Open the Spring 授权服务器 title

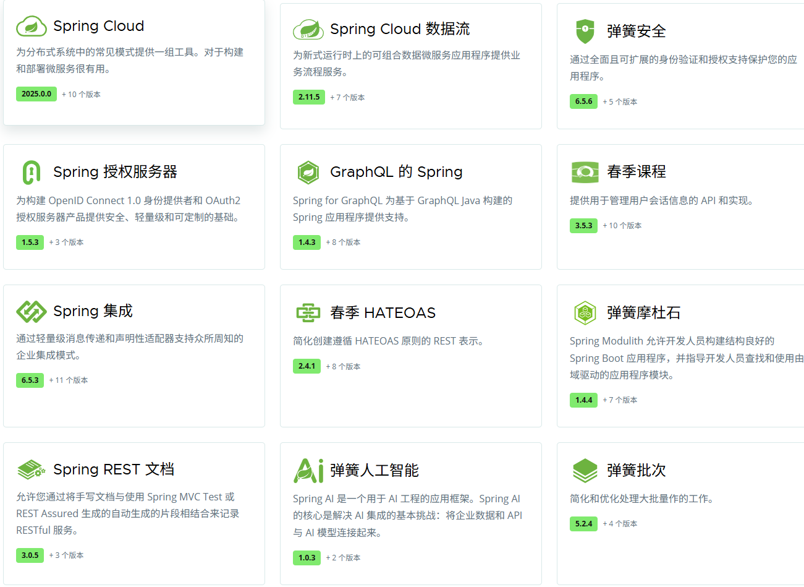[x=115, y=172]
